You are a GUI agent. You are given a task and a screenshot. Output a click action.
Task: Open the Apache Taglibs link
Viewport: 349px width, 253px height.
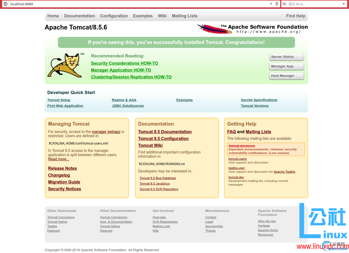[x=284, y=172]
